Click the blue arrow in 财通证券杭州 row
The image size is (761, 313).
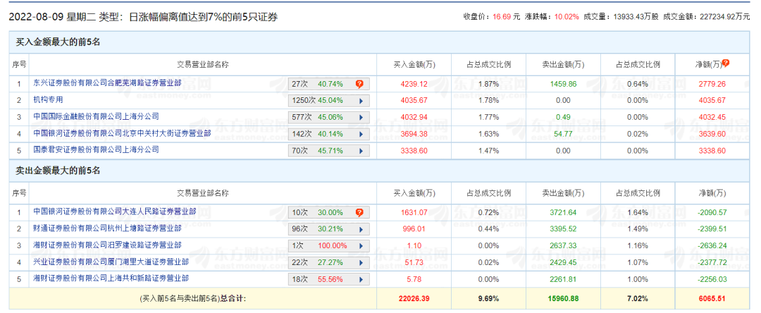click(361, 229)
